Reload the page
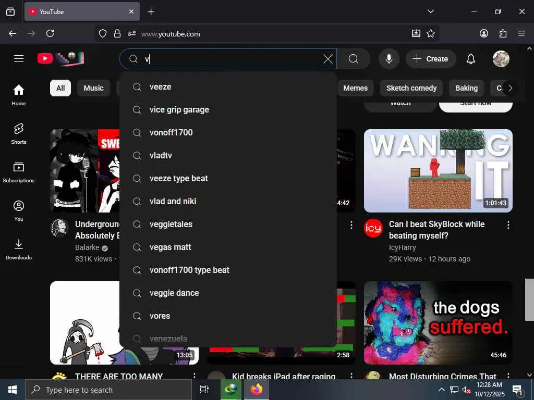The height and width of the screenshot is (400, 534). click(x=50, y=33)
